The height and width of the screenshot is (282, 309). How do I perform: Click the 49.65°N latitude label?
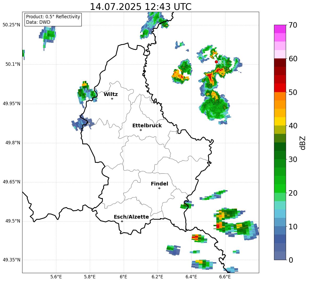11,182
